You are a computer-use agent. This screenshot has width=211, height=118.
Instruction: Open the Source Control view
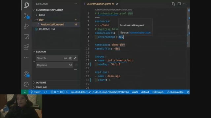(26, 16)
